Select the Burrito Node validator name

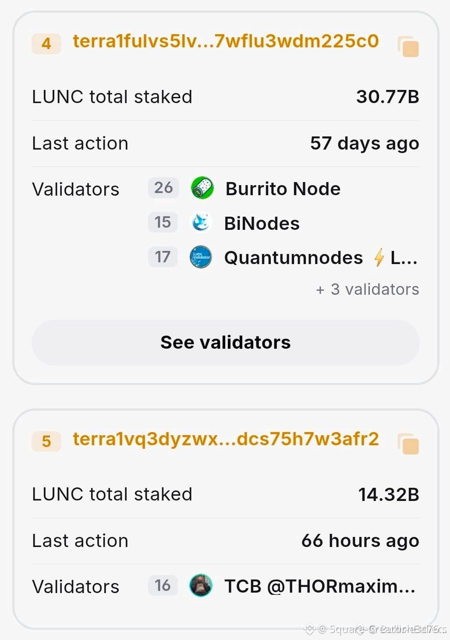tap(283, 189)
